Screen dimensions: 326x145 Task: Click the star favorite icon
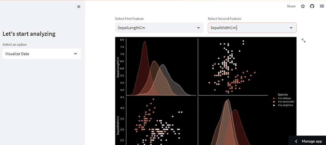303,6
